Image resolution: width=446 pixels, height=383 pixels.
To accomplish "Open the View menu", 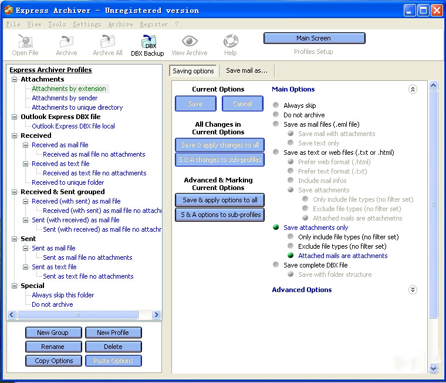I will click(x=34, y=25).
